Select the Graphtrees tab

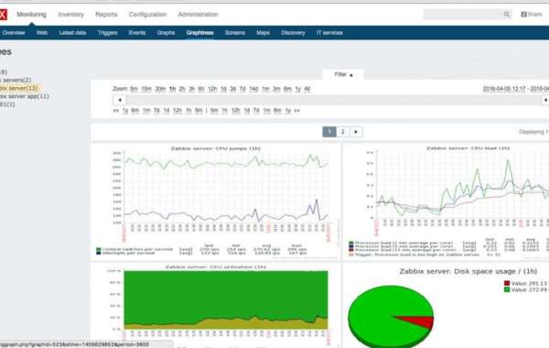pyautogui.click(x=199, y=33)
